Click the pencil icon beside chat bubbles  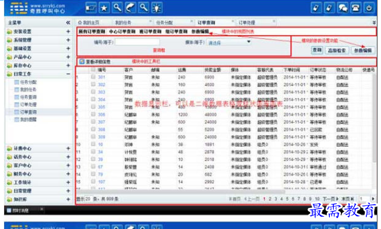[x=329, y=8]
